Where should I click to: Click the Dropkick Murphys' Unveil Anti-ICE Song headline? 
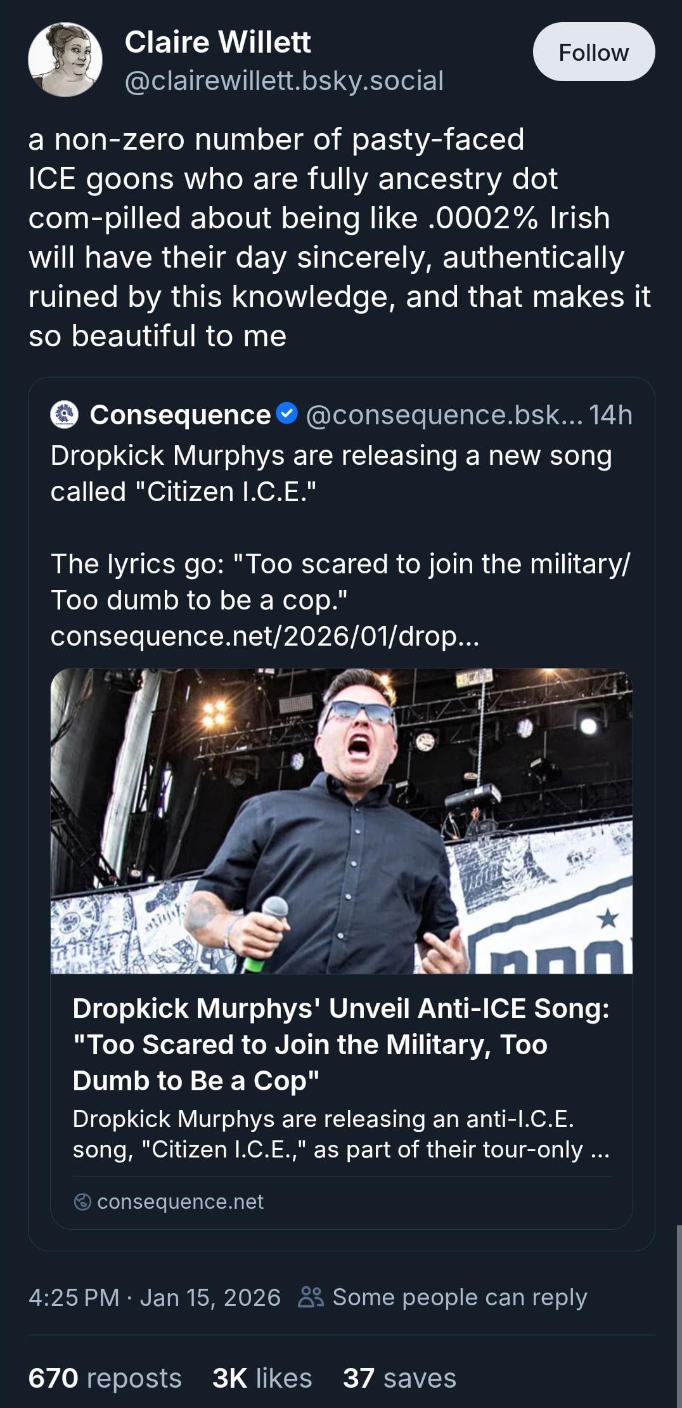[x=341, y=1044]
